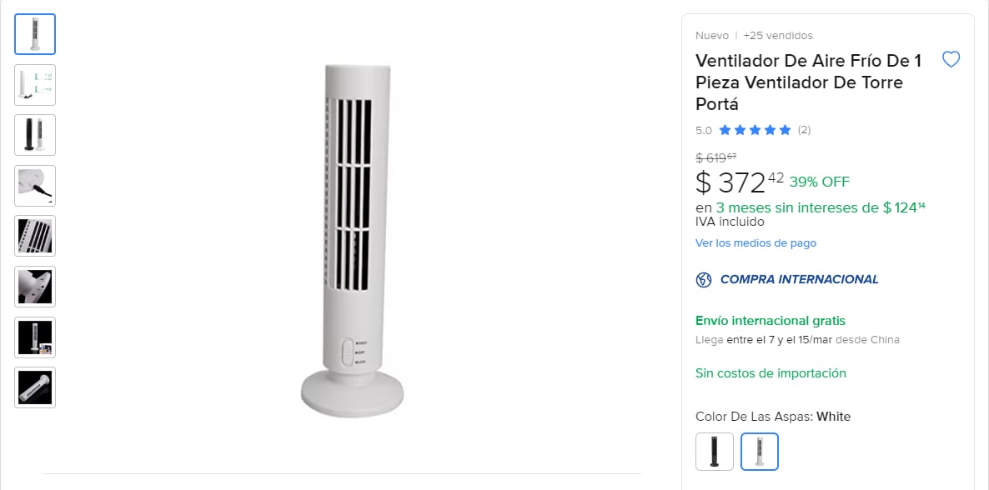The width and height of the screenshot is (989, 490).
Task: Select the fan base with cable thumbnail
Action: pyautogui.click(x=34, y=185)
